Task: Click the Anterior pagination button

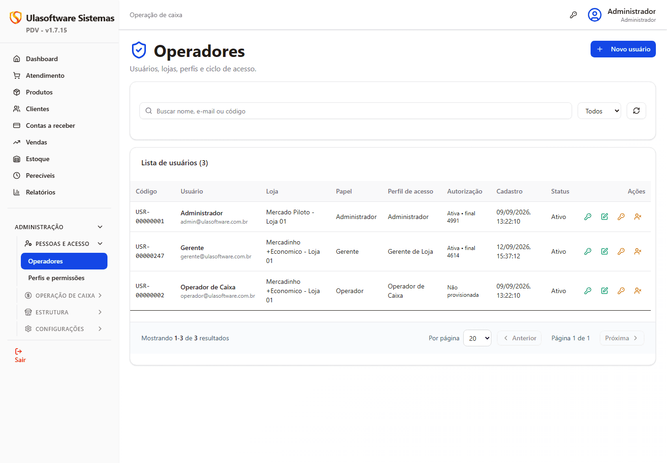Action: click(519, 338)
